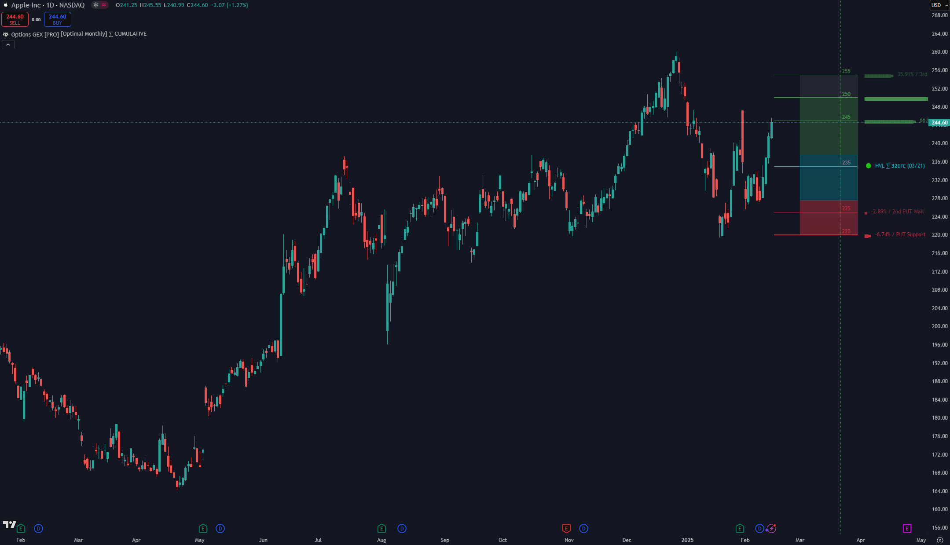Click the magenta upcoming earnings E marker

[x=906, y=528]
